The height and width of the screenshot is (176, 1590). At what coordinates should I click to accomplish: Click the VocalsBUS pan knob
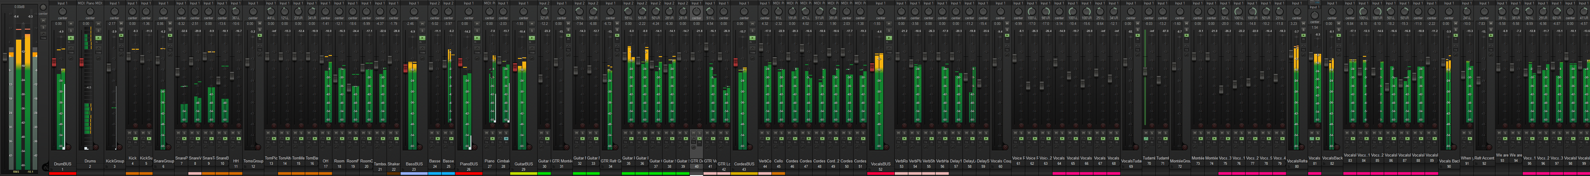(881, 11)
